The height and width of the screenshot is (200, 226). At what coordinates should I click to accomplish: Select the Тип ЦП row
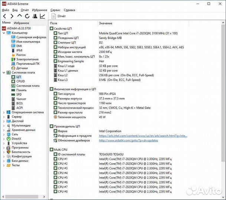[115, 33]
